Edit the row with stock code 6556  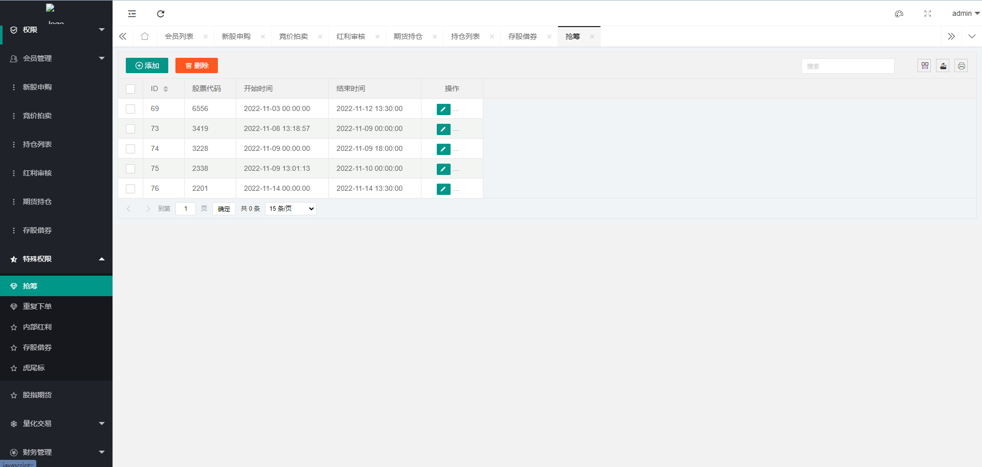[x=443, y=109]
